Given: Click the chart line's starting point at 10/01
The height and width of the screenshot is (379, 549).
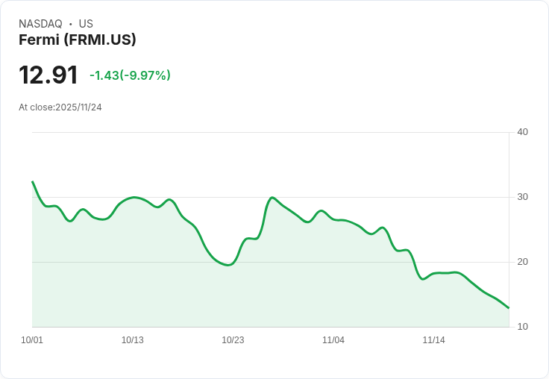Looking at the screenshot, I should (32, 181).
